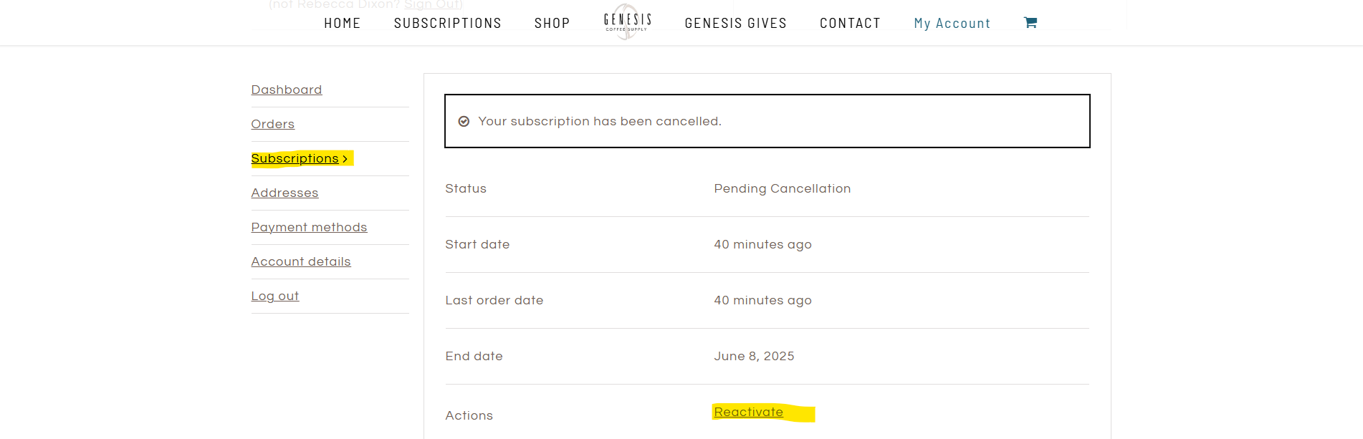
Task: Click the Genesis Coffee Supply logo
Action: pos(628,22)
